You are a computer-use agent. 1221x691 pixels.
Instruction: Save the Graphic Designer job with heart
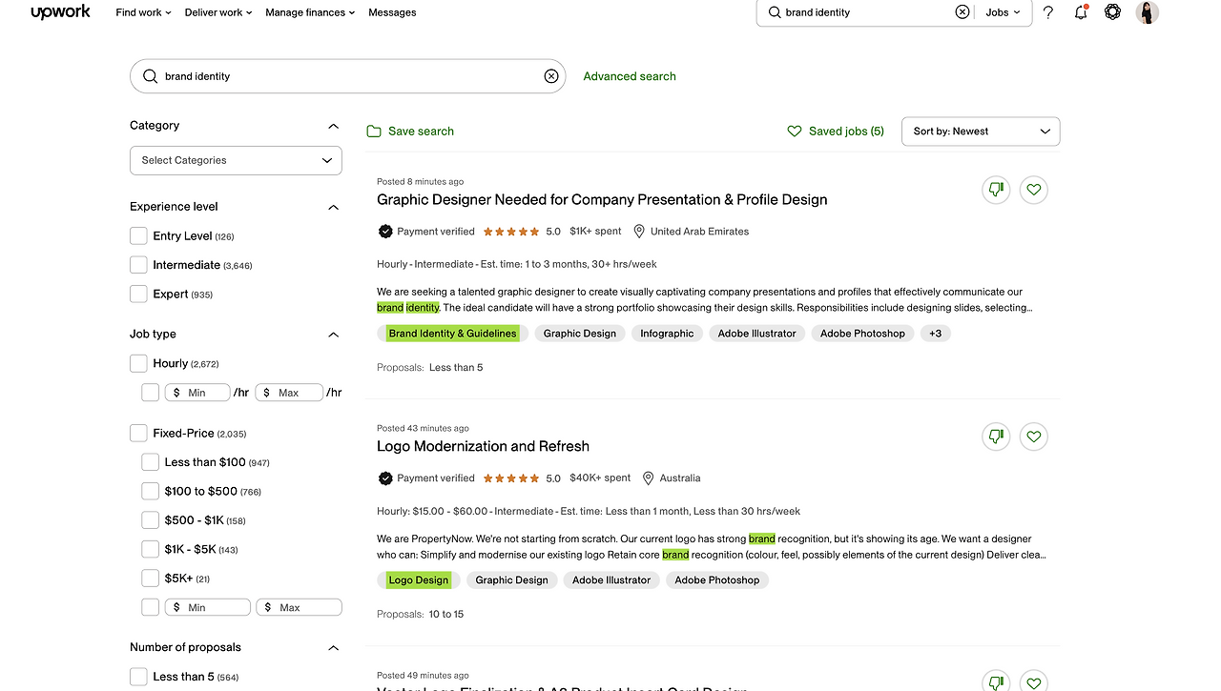(x=1034, y=190)
